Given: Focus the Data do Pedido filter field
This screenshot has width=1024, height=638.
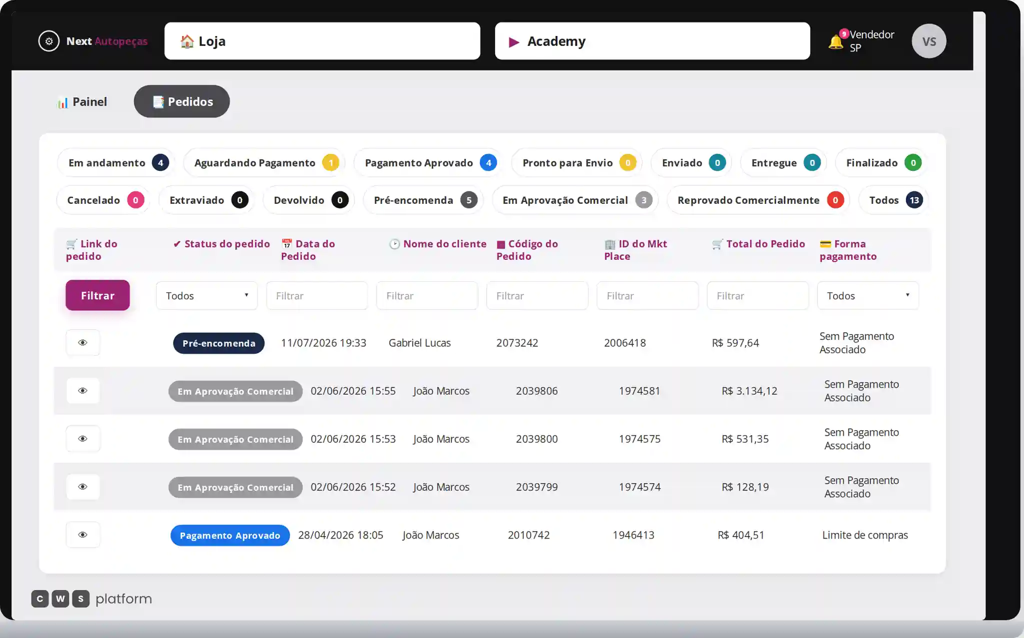Looking at the screenshot, I should point(317,296).
